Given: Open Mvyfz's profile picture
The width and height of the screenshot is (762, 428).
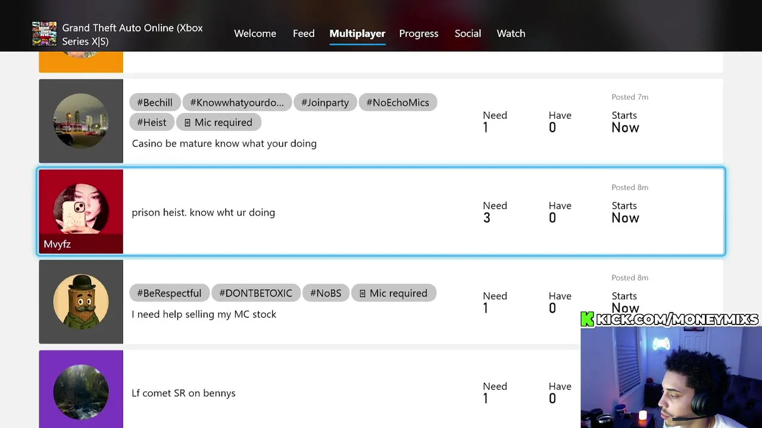Looking at the screenshot, I should (81, 209).
